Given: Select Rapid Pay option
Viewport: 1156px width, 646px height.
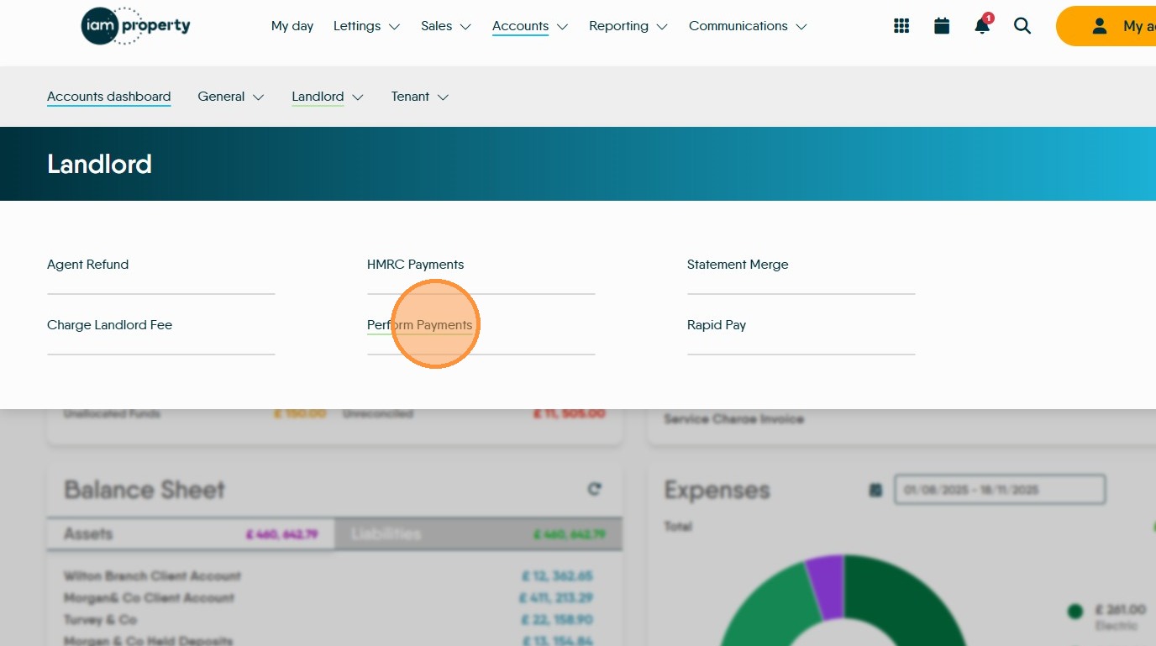Looking at the screenshot, I should click(717, 325).
